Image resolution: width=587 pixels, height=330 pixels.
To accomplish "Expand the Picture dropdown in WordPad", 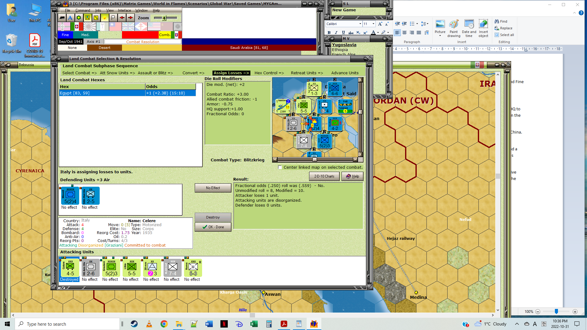I will (x=440, y=36).
